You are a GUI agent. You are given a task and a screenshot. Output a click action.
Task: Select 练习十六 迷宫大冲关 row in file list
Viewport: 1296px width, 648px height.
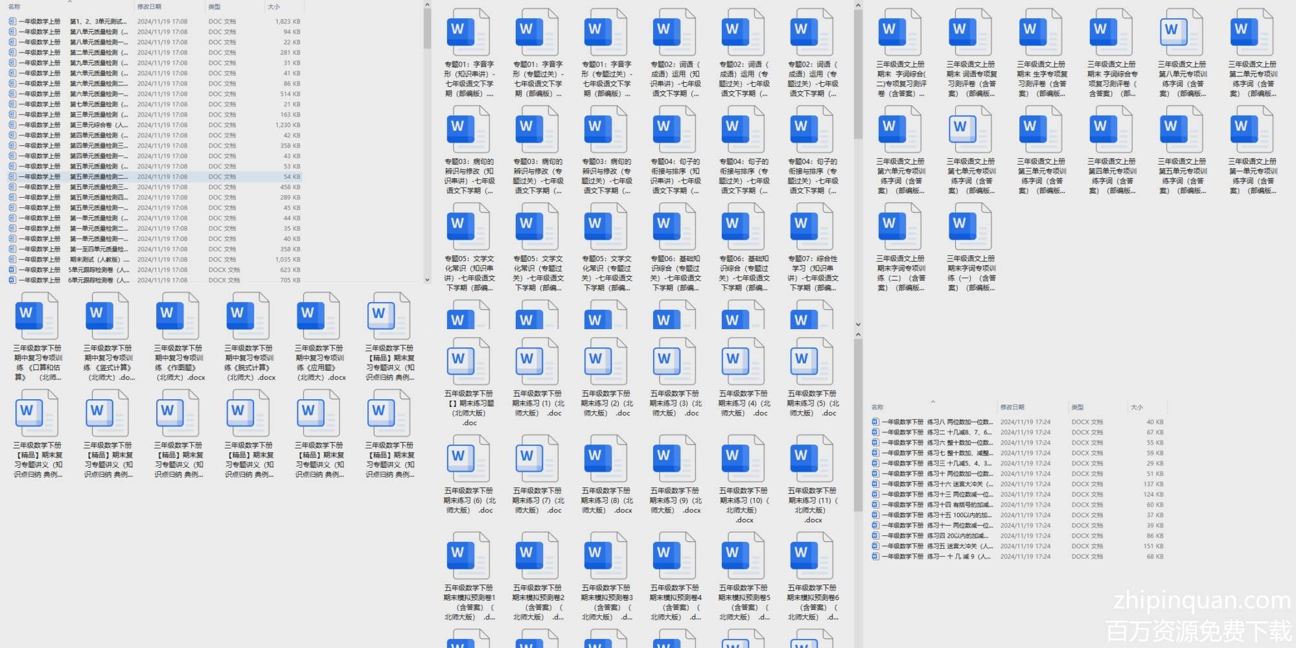pyautogui.click(x=959, y=484)
